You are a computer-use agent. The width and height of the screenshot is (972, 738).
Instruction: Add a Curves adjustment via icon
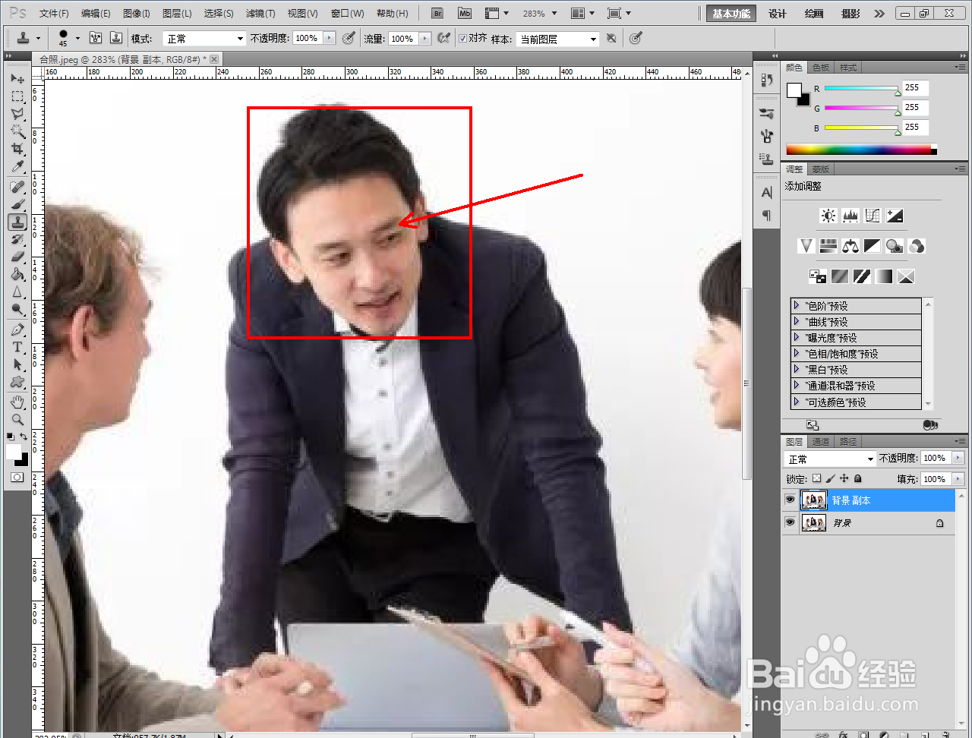coord(873,216)
